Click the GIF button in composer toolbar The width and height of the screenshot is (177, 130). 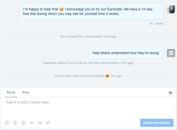pyautogui.click(x=31, y=123)
